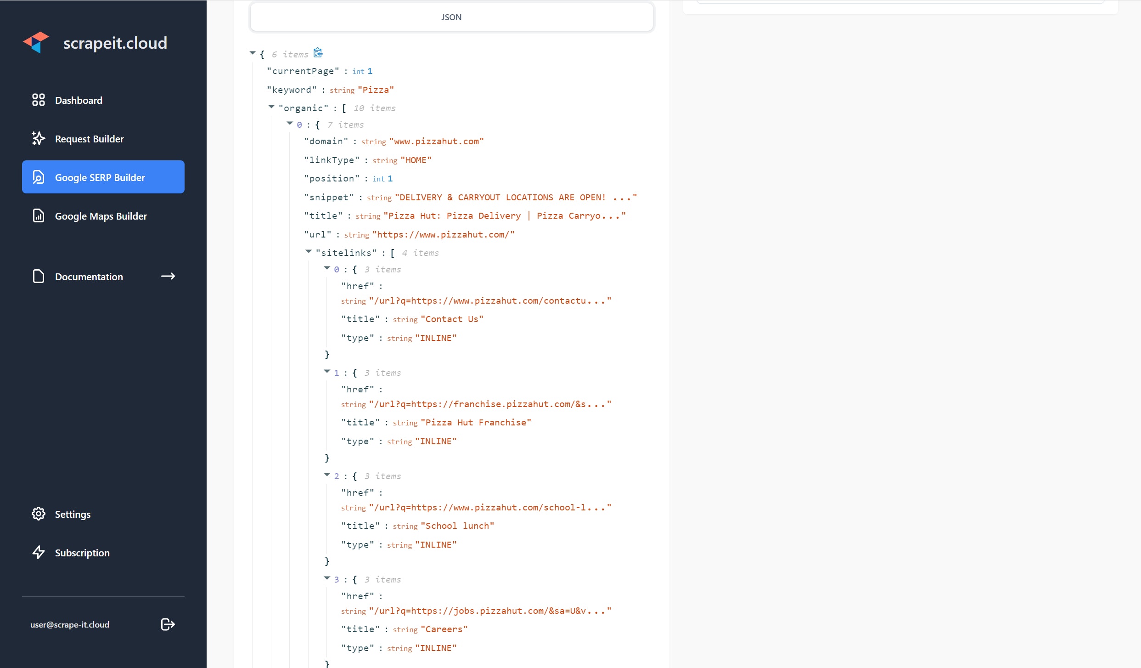The width and height of the screenshot is (1141, 668).
Task: Click the "HOME" linkType value
Action: click(416, 160)
